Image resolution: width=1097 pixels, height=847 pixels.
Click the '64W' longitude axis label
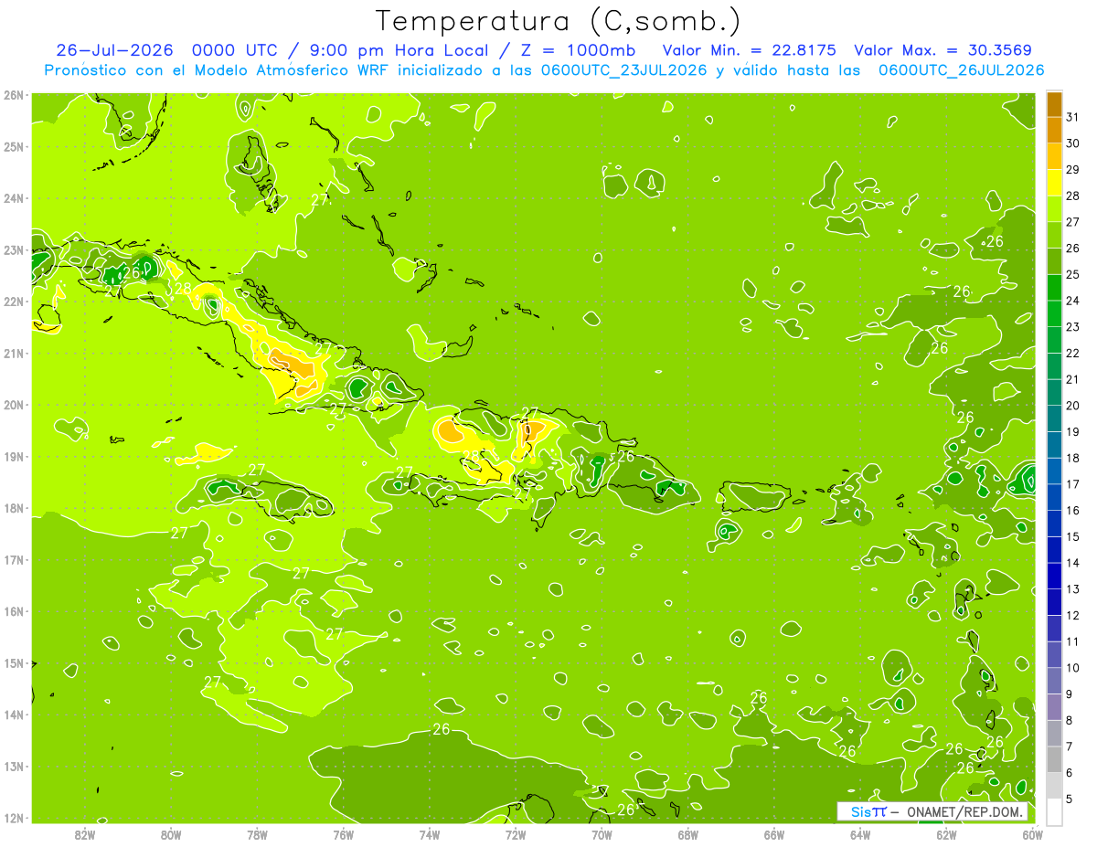(860, 834)
